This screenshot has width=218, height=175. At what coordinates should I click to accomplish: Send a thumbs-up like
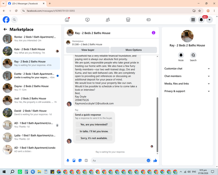pyautogui.click(x=155, y=161)
